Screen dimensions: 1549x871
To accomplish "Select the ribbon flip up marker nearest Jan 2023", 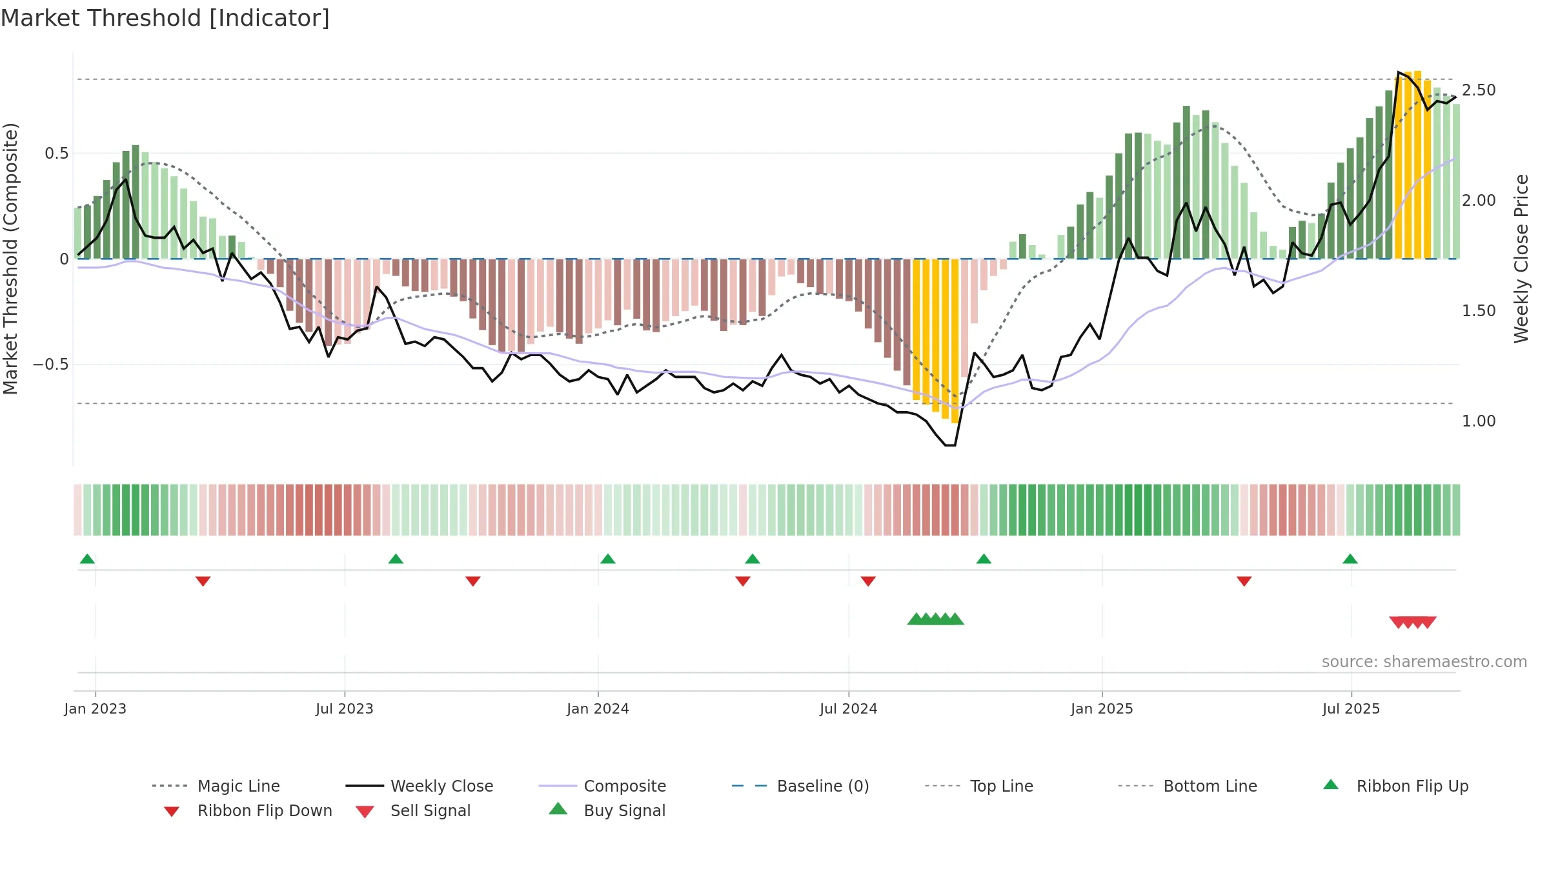I will [87, 559].
